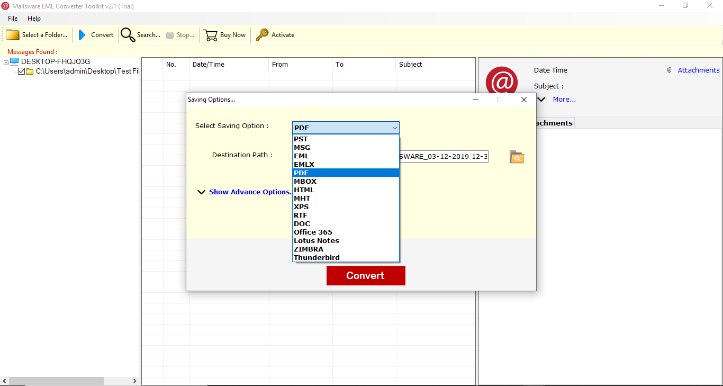
Task: Click the More... link
Action: [x=564, y=99]
